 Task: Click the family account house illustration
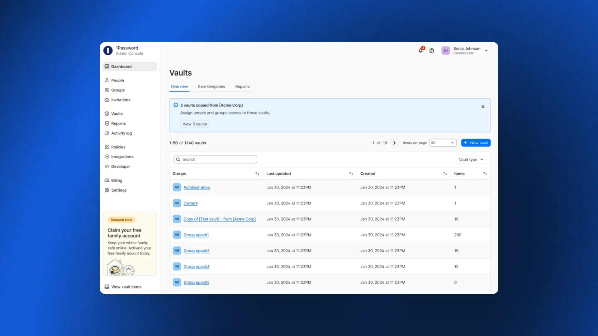tap(121, 267)
